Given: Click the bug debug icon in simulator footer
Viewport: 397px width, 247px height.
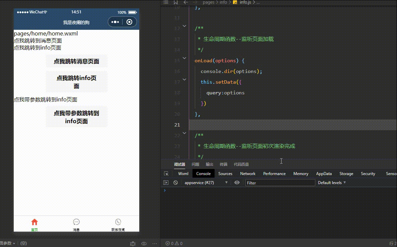Looking at the screenshot, I should tap(133, 244).
